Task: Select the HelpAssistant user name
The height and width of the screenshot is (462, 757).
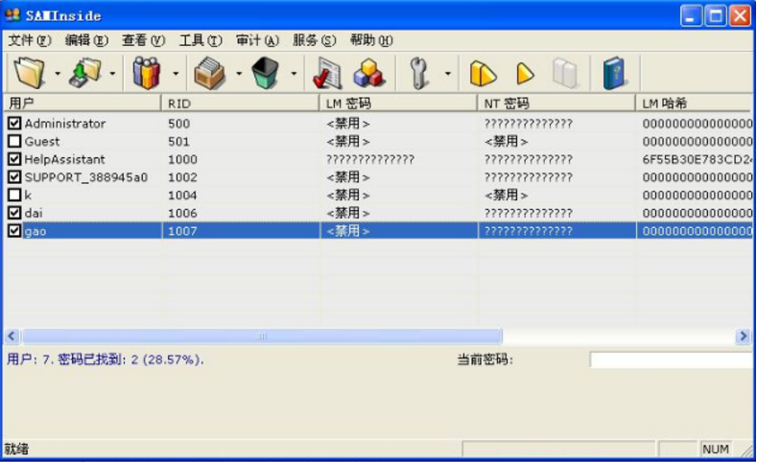Action: 64,159
